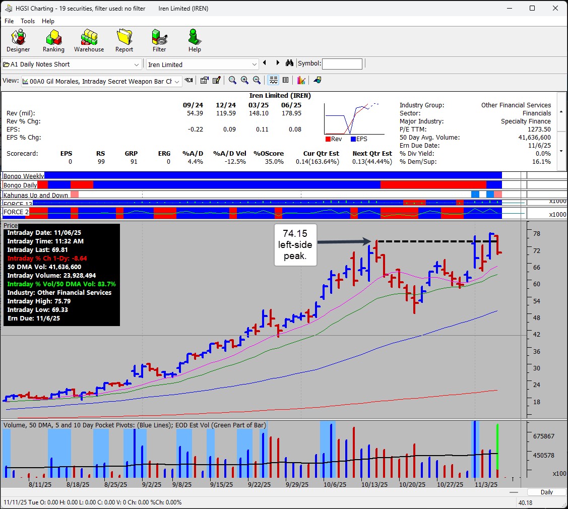Screen dimensions: 568x509
Task: Open the Designer tool
Action: pos(18,41)
